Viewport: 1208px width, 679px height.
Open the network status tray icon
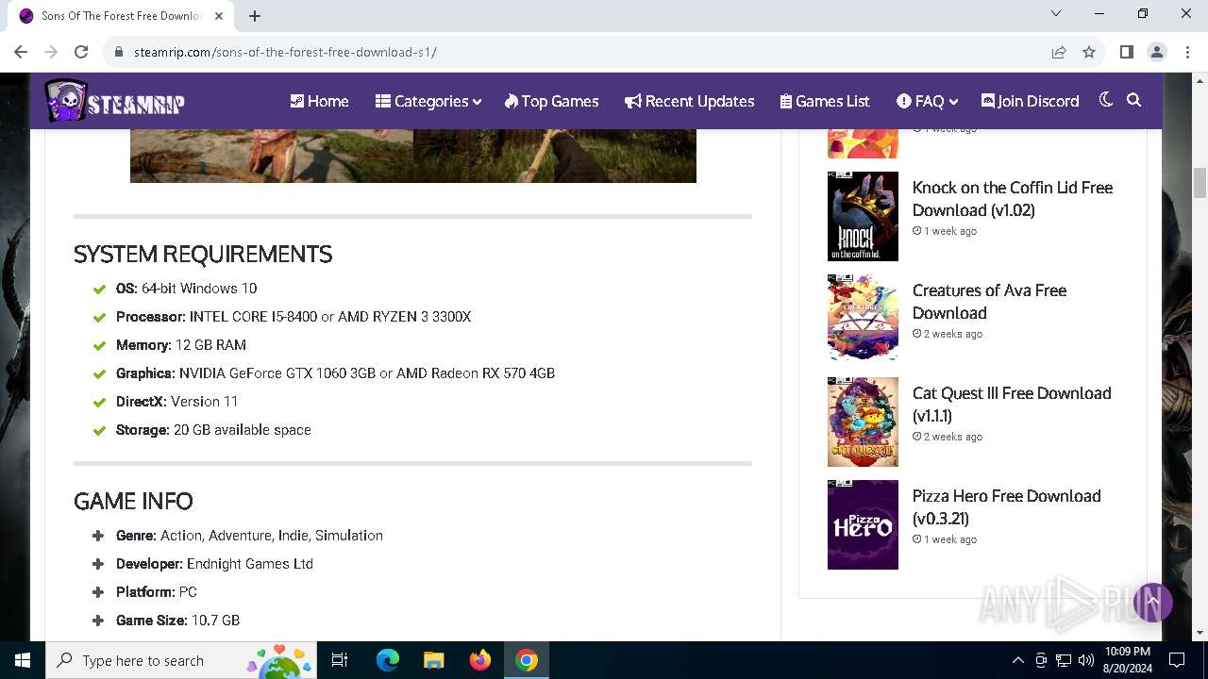click(1064, 660)
